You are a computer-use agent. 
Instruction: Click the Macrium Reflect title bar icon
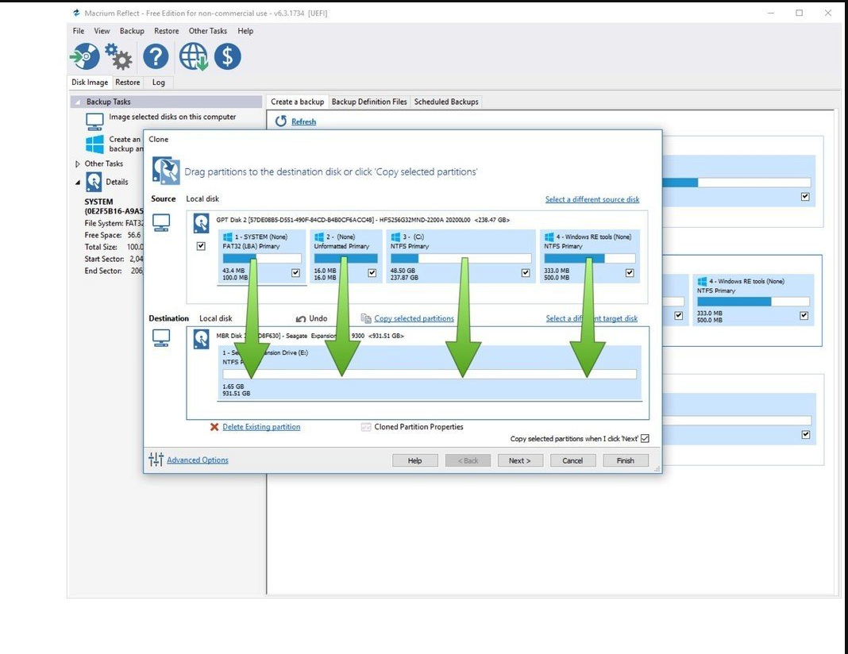pos(77,13)
